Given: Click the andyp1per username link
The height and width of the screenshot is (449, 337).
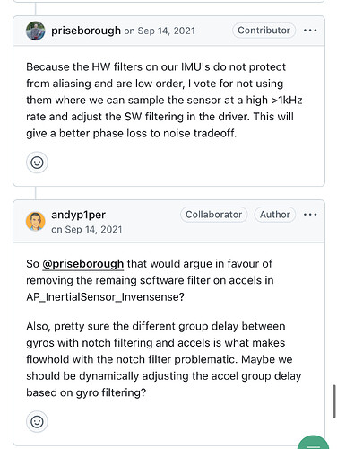Looking at the screenshot, I should pos(78,215).
